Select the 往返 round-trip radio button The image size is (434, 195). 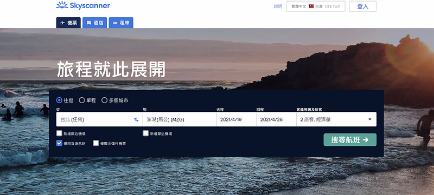click(59, 100)
